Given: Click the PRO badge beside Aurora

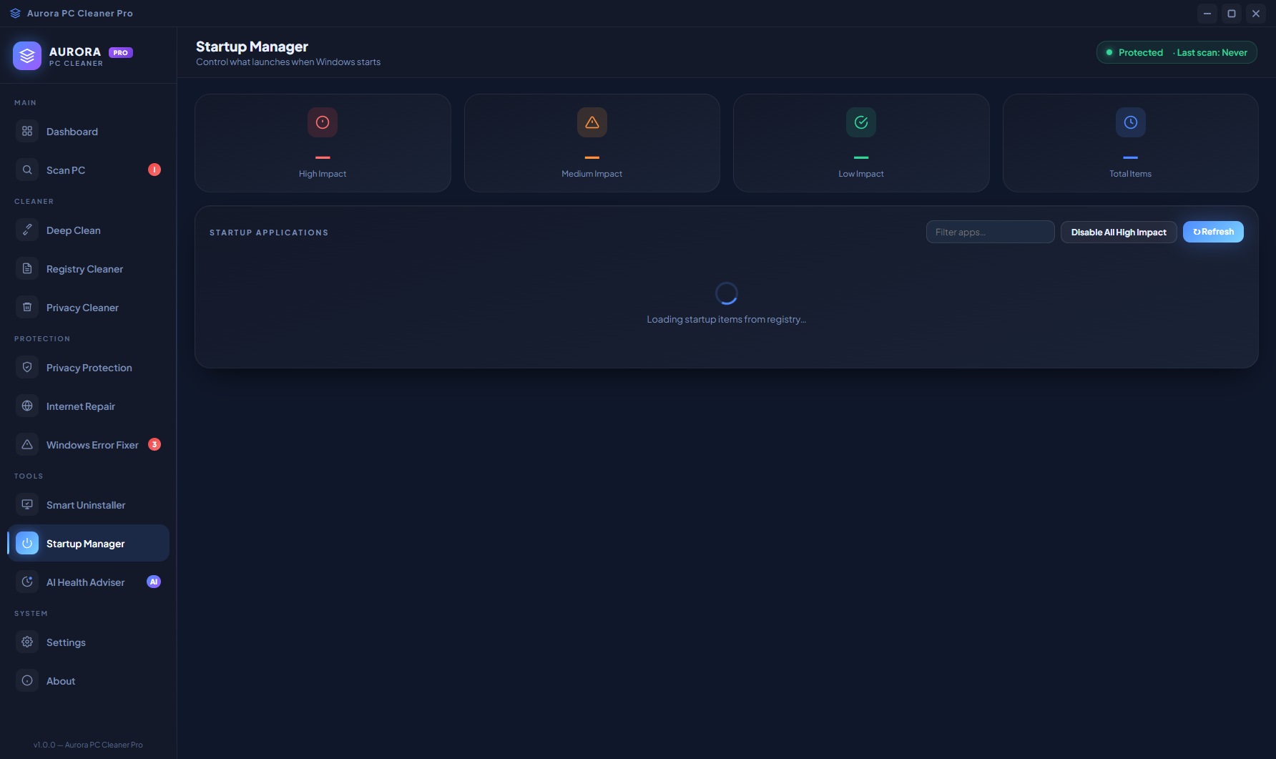Looking at the screenshot, I should click(121, 52).
